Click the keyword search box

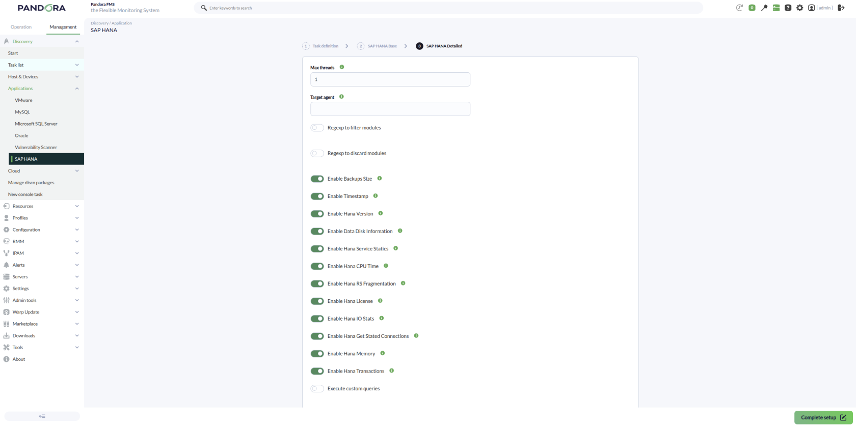point(448,8)
